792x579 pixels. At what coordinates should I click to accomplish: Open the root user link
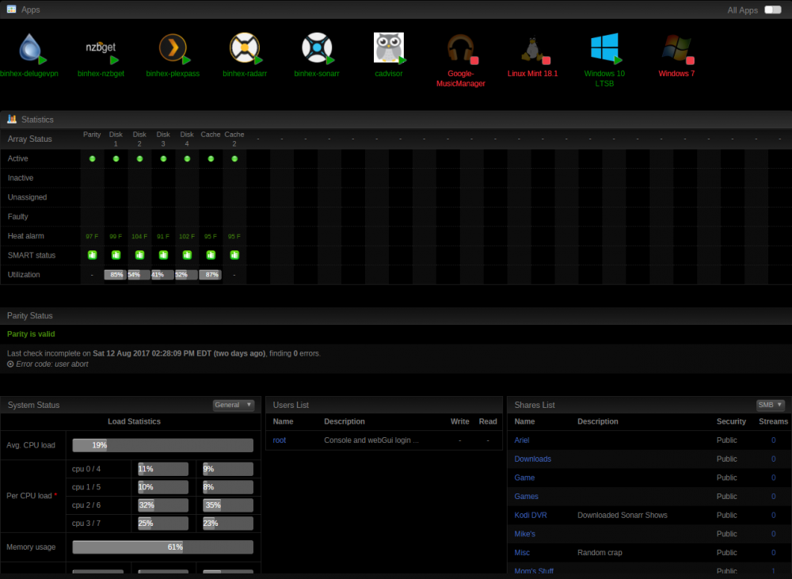280,440
